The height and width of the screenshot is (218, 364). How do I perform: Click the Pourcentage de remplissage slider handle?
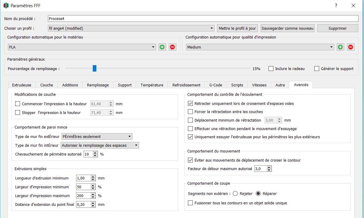click(x=95, y=69)
